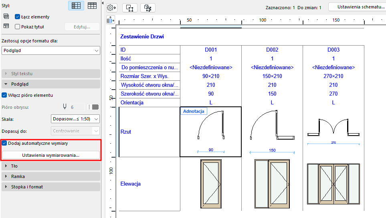The image size is (386, 218).
Task: Click the Ustawienia wymiarowania button
Action: (51, 155)
